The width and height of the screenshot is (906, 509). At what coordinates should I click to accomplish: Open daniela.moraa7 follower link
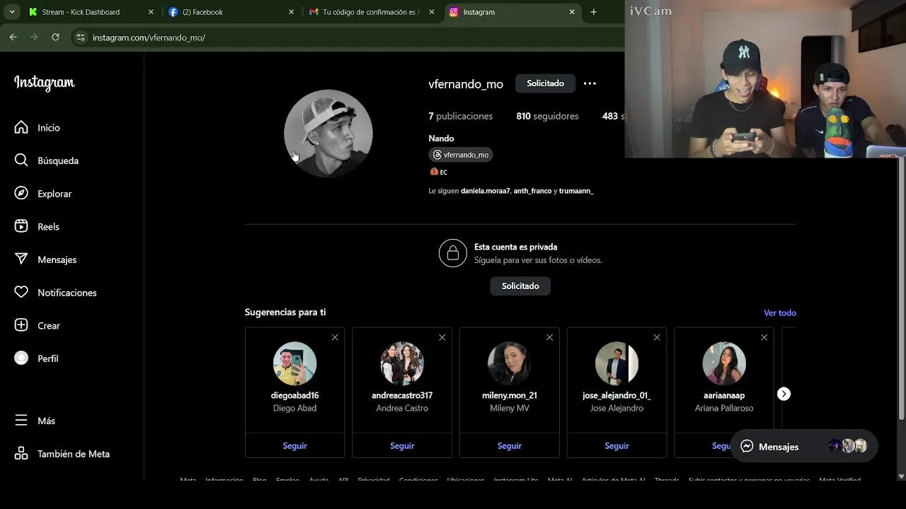(486, 191)
